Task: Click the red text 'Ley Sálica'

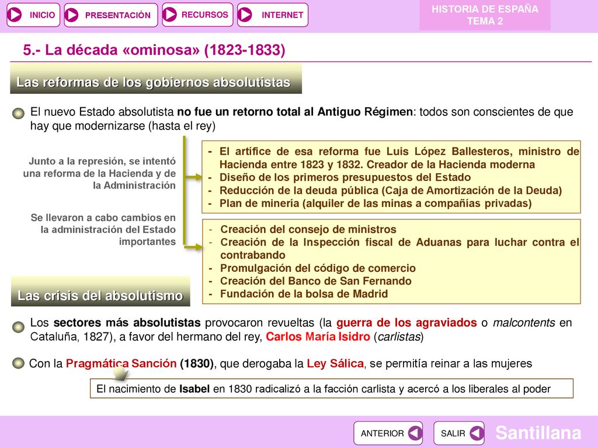Action: pyautogui.click(x=335, y=363)
